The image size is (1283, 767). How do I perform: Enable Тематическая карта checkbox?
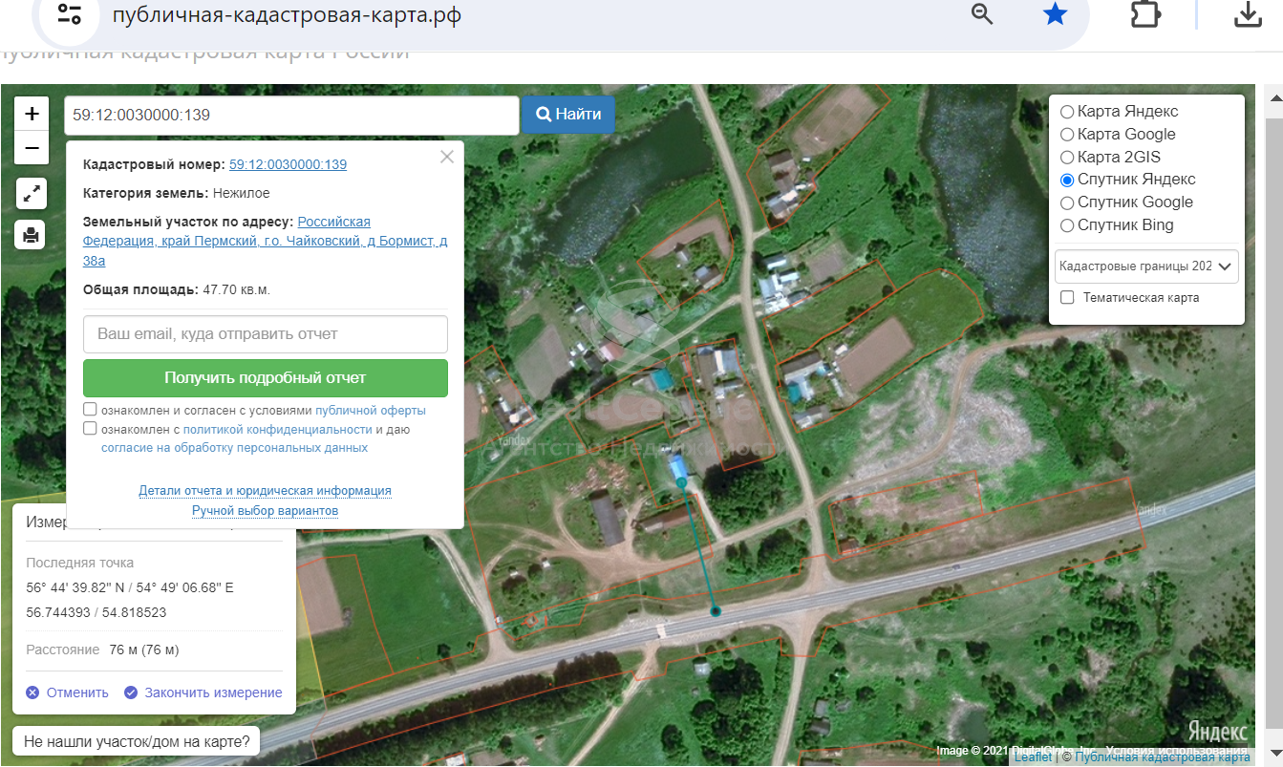tap(1067, 298)
